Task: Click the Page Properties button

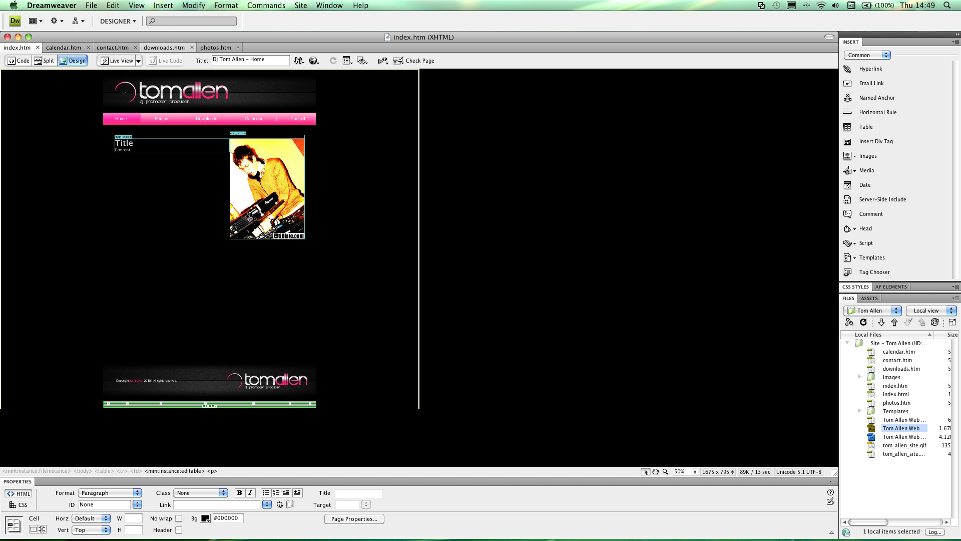Action: click(x=354, y=519)
